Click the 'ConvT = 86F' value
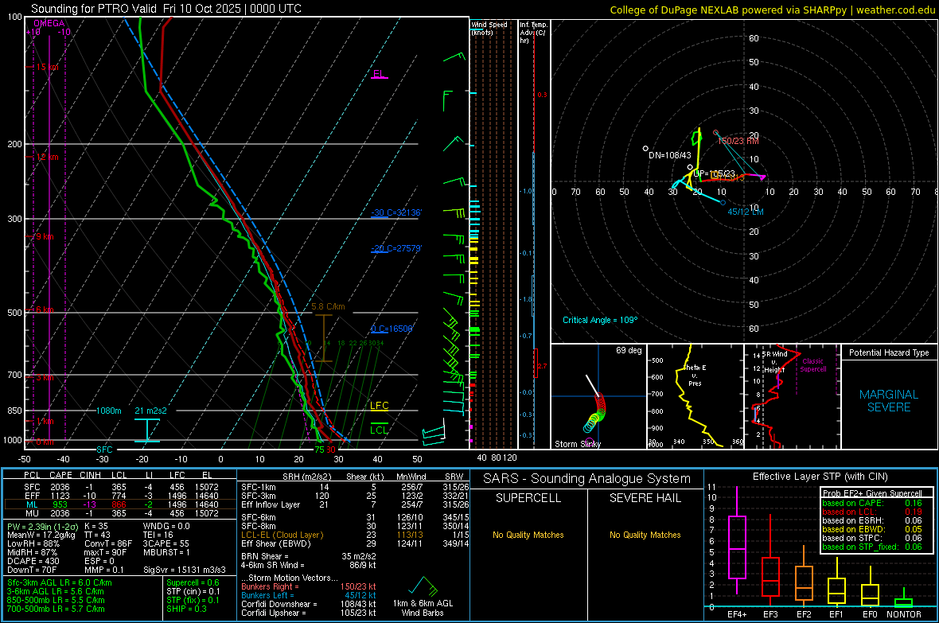This screenshot has width=939, height=623. (x=108, y=544)
